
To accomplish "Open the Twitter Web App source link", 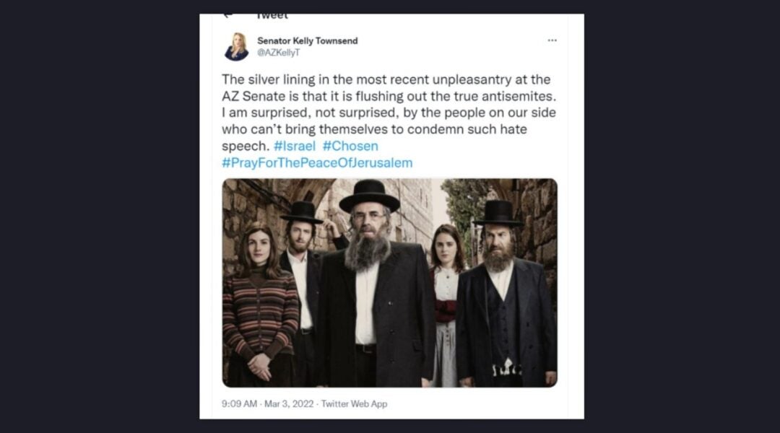I will pos(354,403).
